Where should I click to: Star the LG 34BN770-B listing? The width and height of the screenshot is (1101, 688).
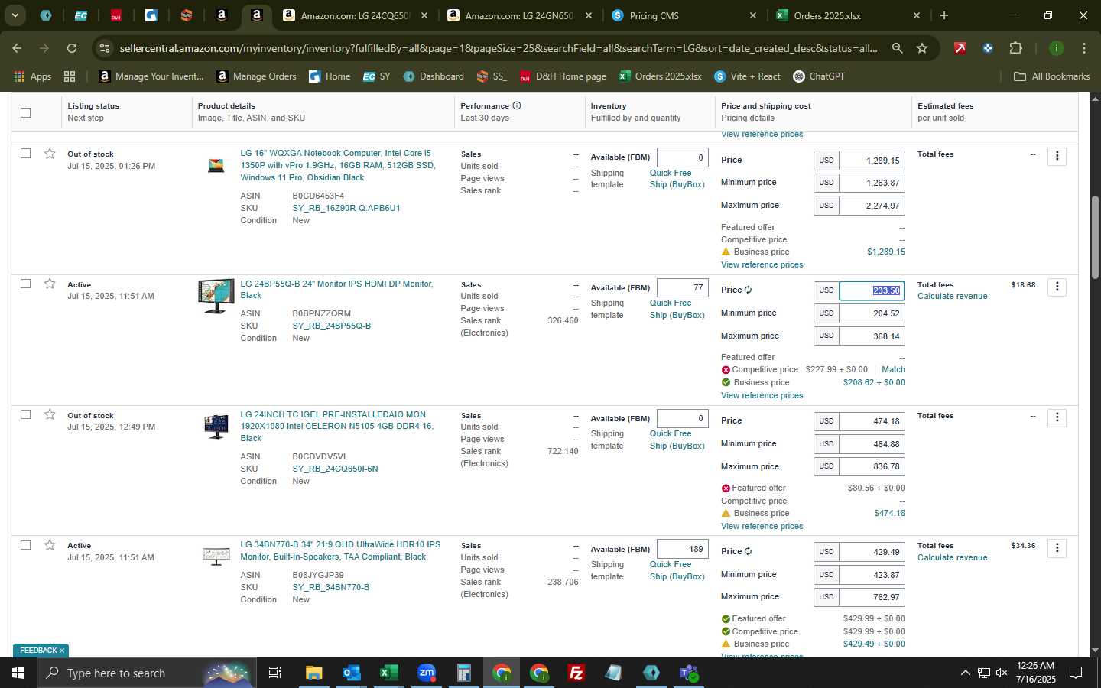coord(50,545)
